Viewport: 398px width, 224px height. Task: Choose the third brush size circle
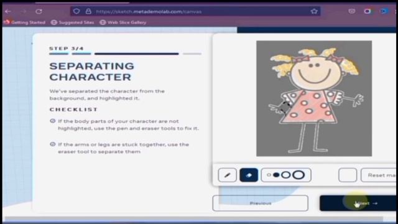pyautogui.click(x=286, y=175)
